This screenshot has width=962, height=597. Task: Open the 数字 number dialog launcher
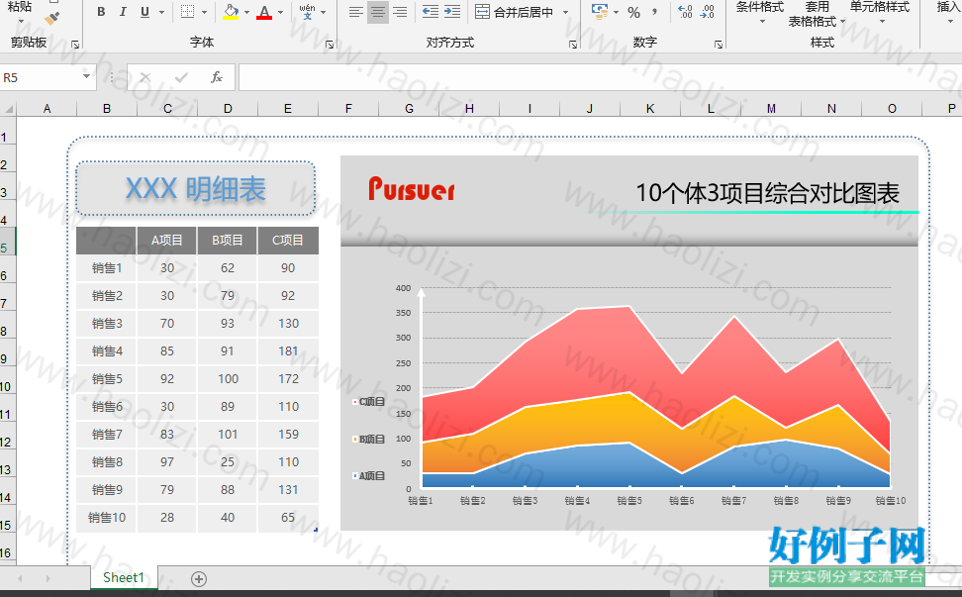719,45
